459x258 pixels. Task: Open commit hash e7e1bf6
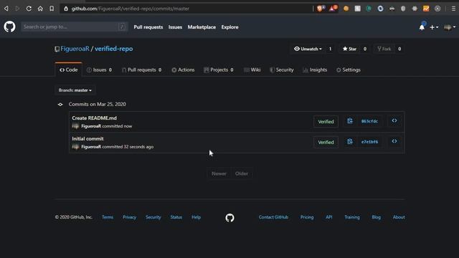point(369,142)
